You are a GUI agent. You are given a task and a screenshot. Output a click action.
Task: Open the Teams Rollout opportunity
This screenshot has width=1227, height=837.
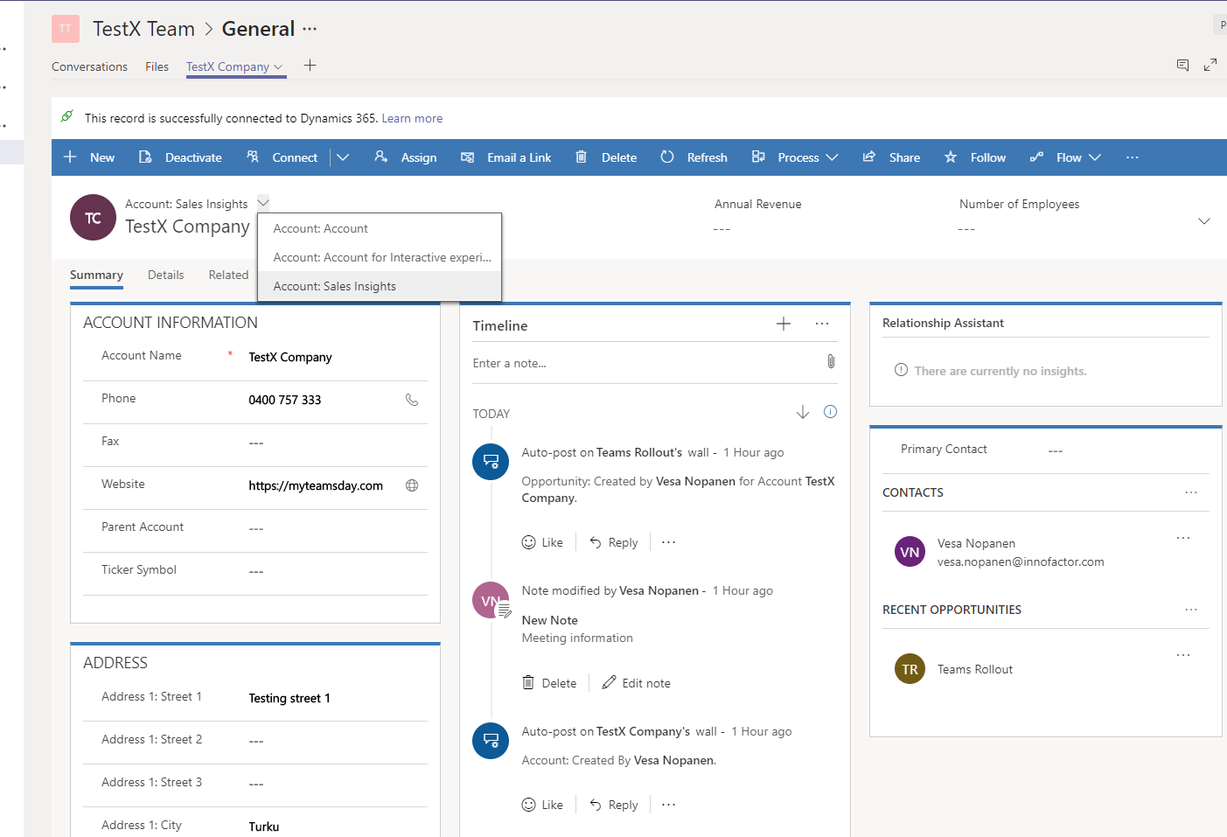click(x=974, y=669)
